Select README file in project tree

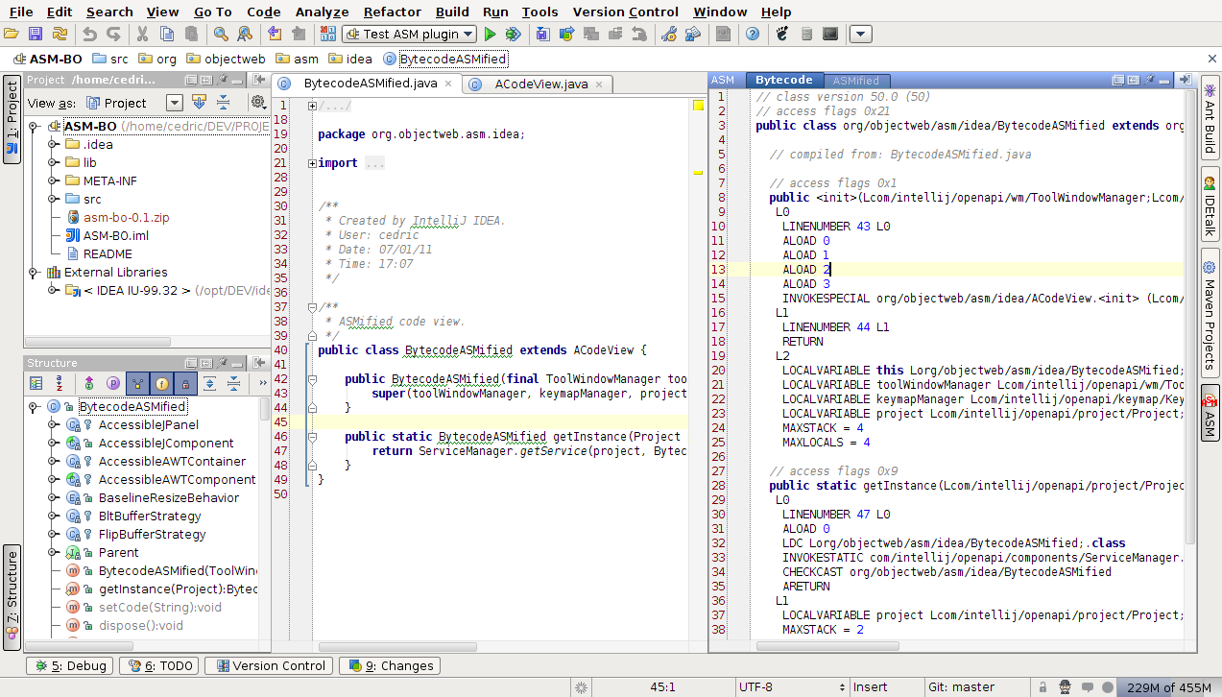click(107, 254)
